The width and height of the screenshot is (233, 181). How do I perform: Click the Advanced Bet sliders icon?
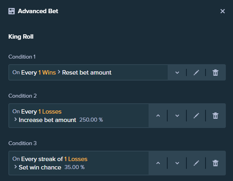tap(12, 11)
